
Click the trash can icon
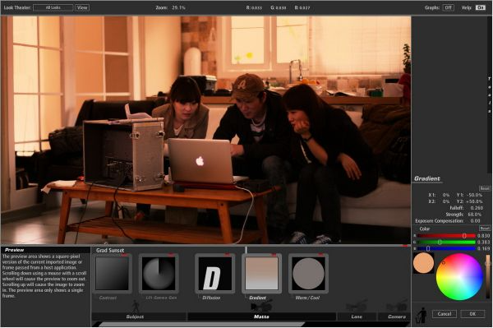coord(422,315)
